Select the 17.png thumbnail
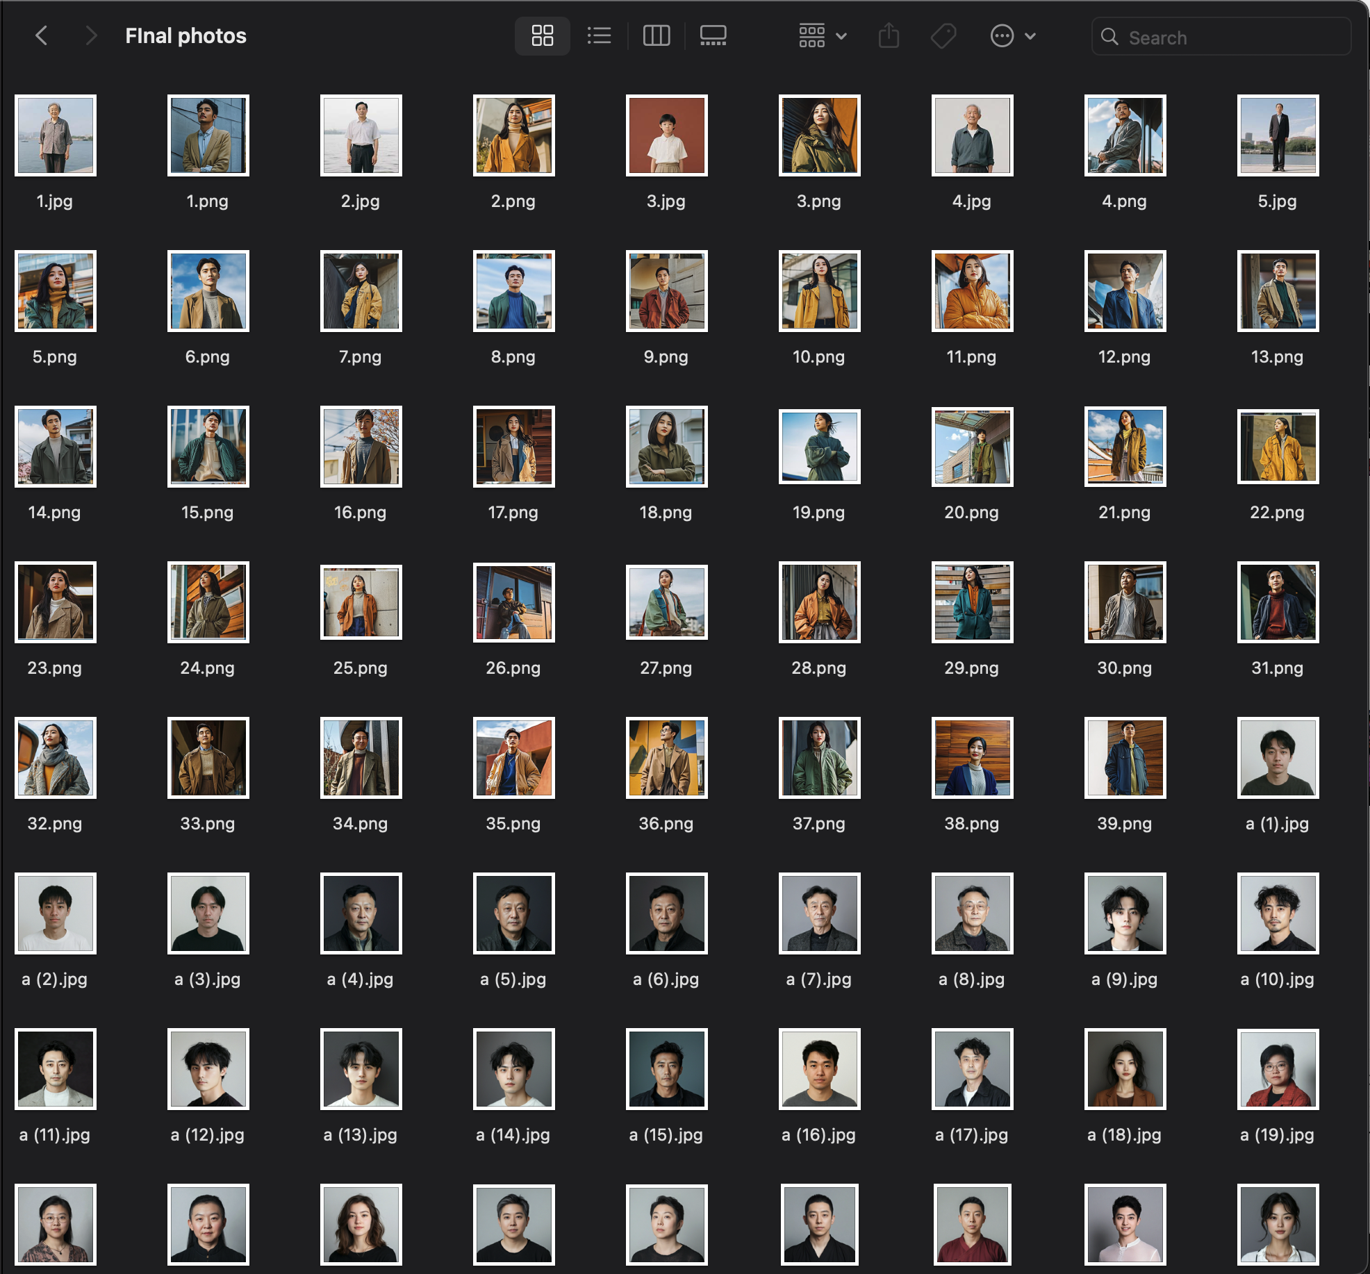1370x1274 pixels. click(x=514, y=447)
